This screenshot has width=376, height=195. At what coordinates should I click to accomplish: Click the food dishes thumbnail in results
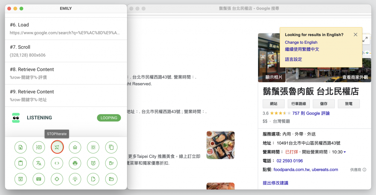point(220,145)
